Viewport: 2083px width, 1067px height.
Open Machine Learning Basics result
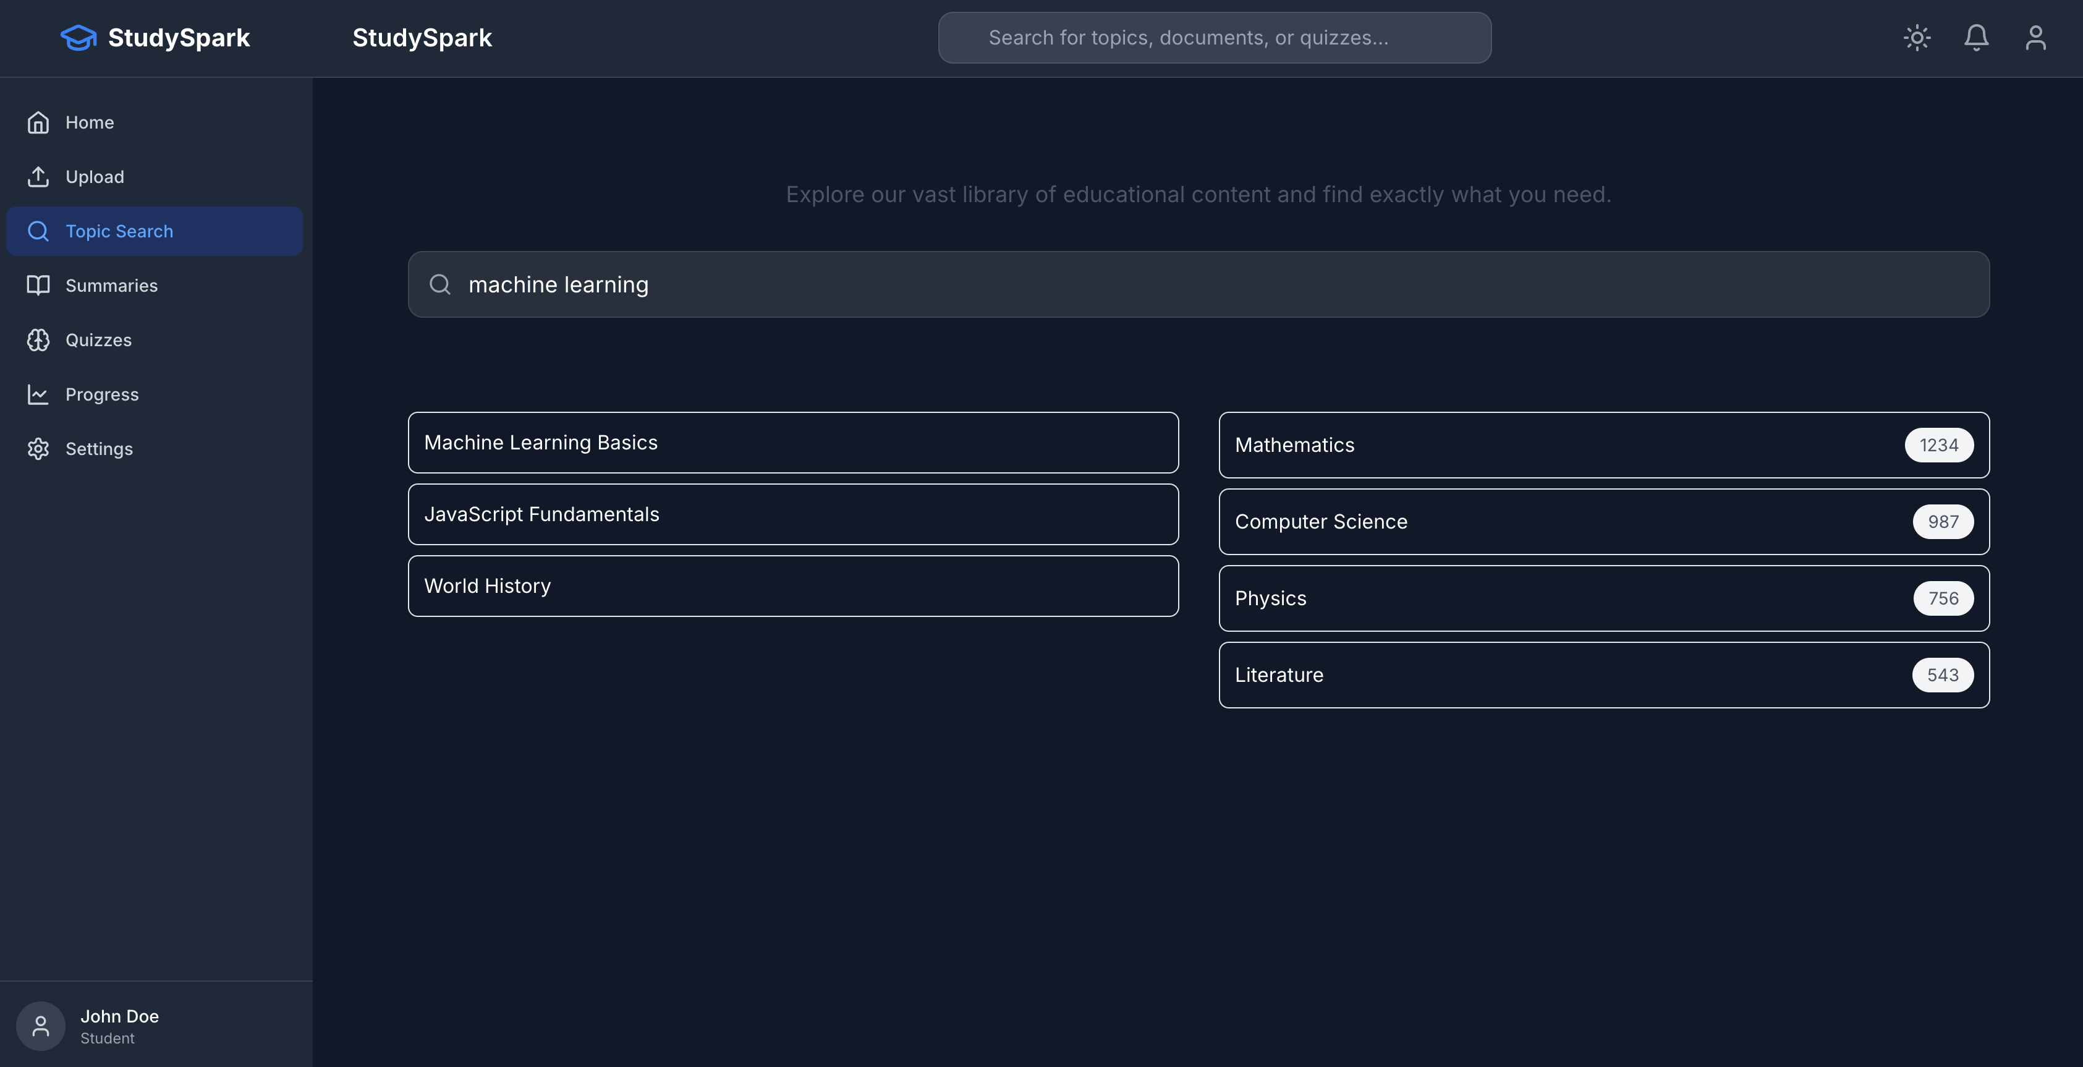point(792,443)
